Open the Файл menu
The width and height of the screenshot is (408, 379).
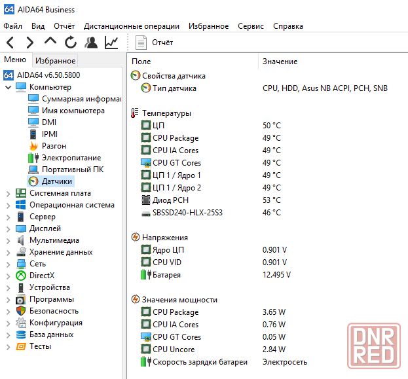(x=12, y=26)
